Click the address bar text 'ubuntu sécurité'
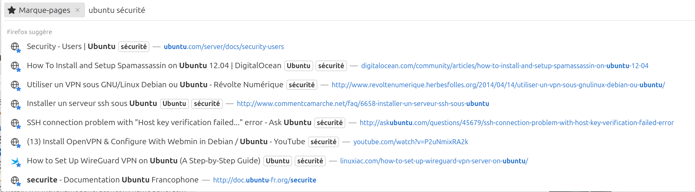The height and width of the screenshot is (192, 695). pyautogui.click(x=117, y=10)
